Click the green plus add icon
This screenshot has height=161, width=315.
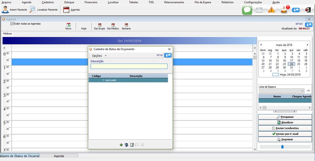(121, 145)
